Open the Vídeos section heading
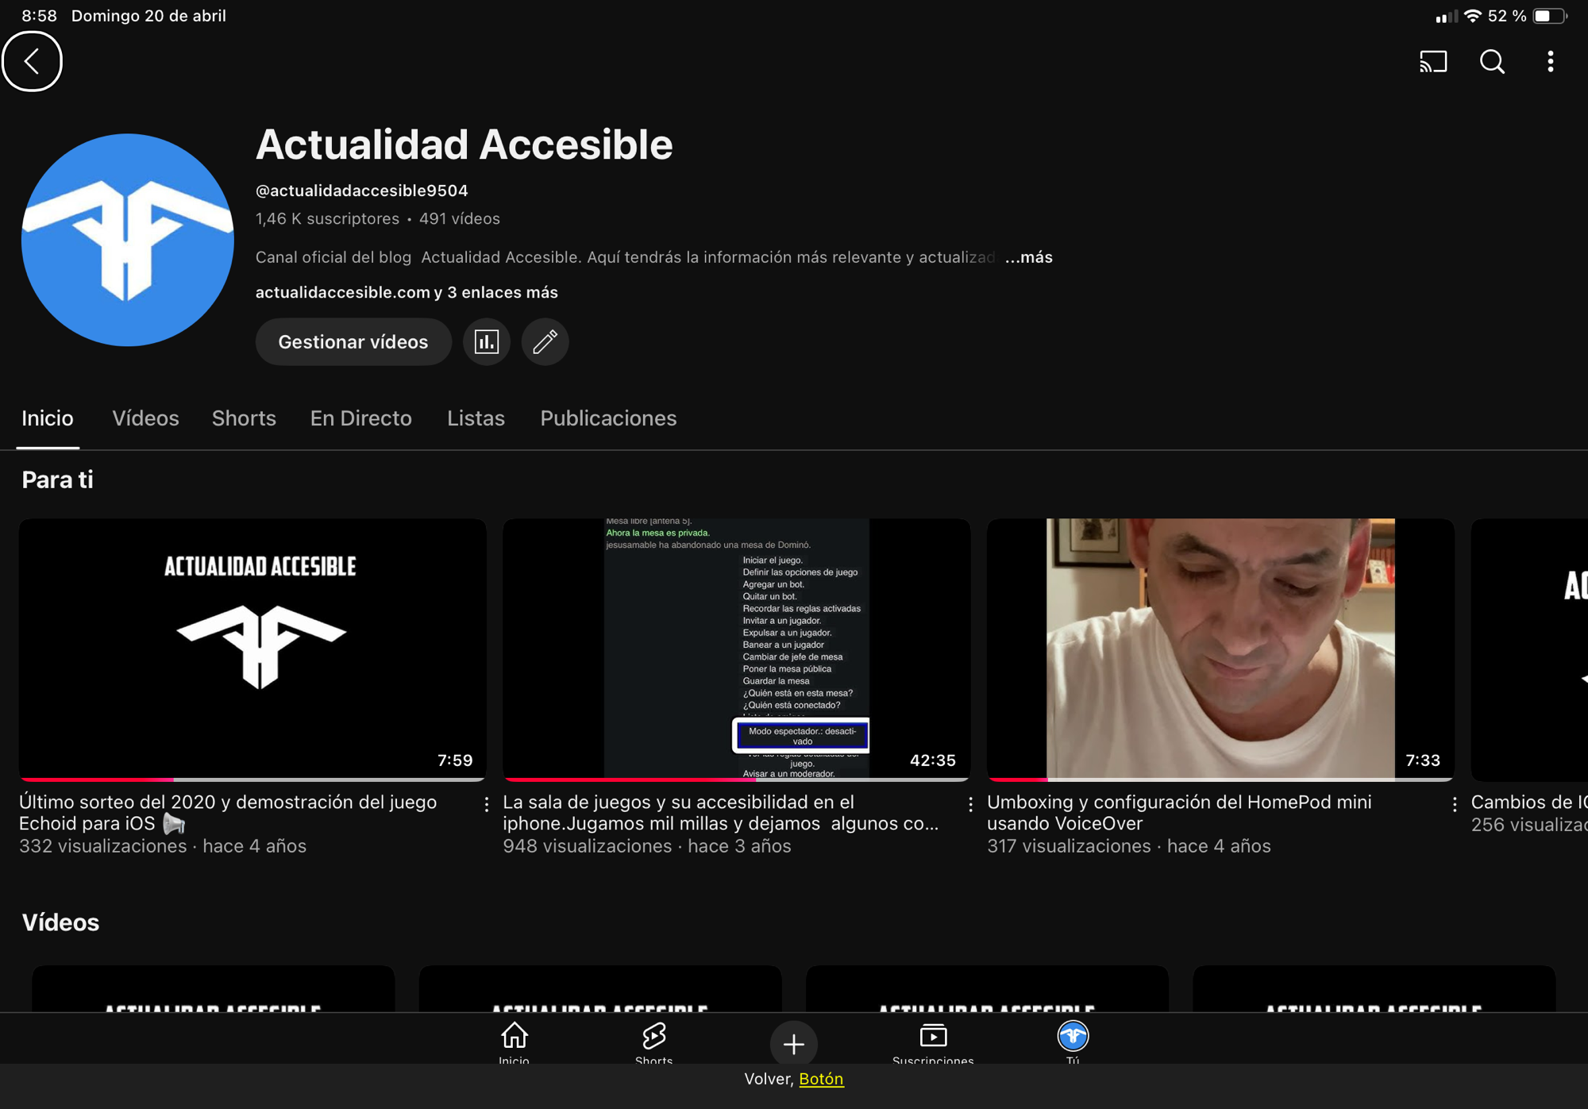This screenshot has height=1109, width=1588. click(60, 922)
